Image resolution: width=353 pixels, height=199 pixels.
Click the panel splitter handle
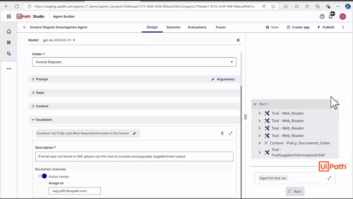245,117
